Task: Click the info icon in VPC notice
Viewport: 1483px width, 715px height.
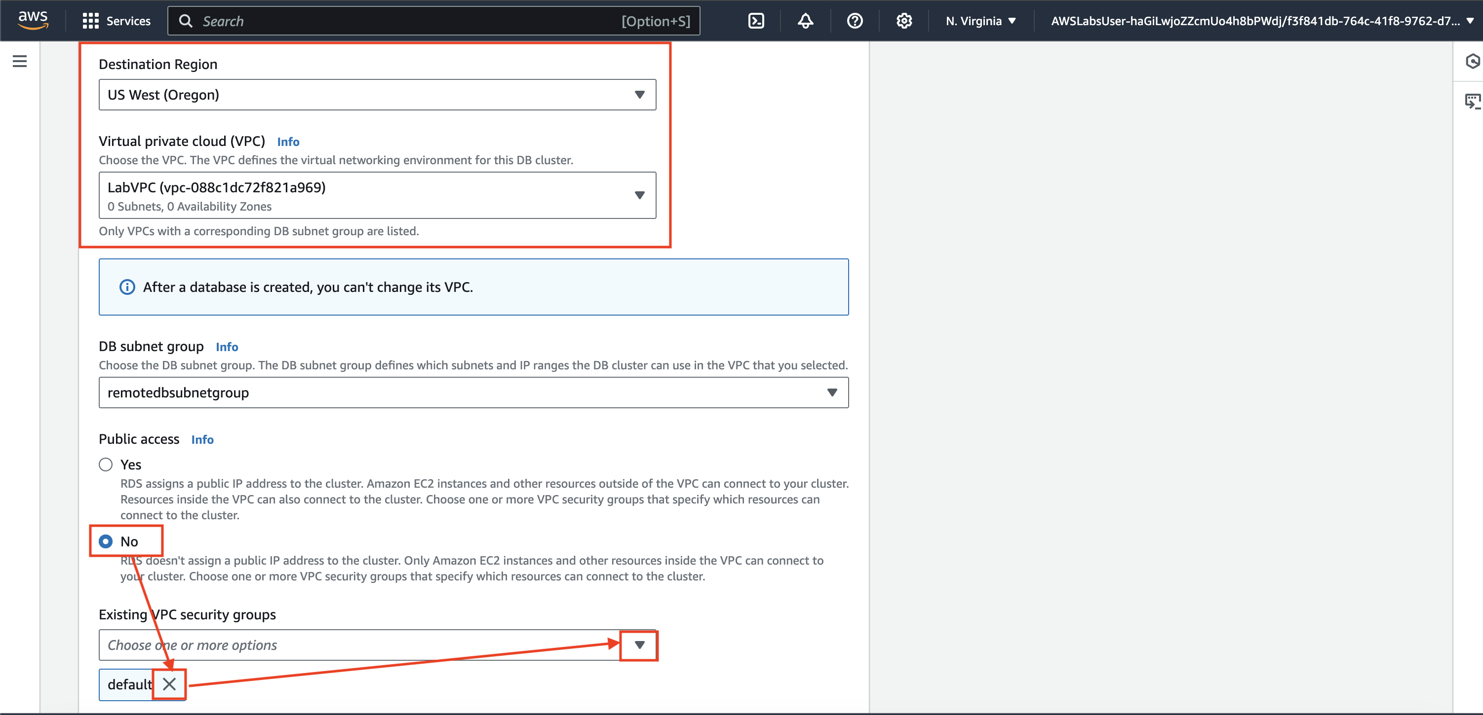Action: (x=127, y=287)
